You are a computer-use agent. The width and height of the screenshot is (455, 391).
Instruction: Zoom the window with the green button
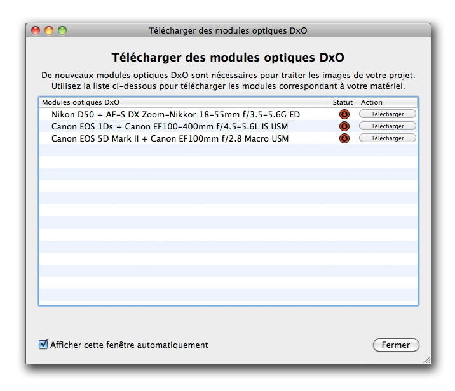(x=62, y=30)
